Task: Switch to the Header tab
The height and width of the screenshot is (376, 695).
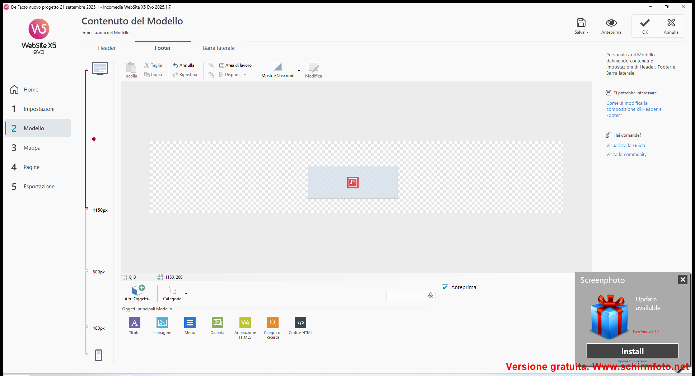Action: pyautogui.click(x=107, y=48)
